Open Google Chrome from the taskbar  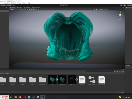[20, 97]
